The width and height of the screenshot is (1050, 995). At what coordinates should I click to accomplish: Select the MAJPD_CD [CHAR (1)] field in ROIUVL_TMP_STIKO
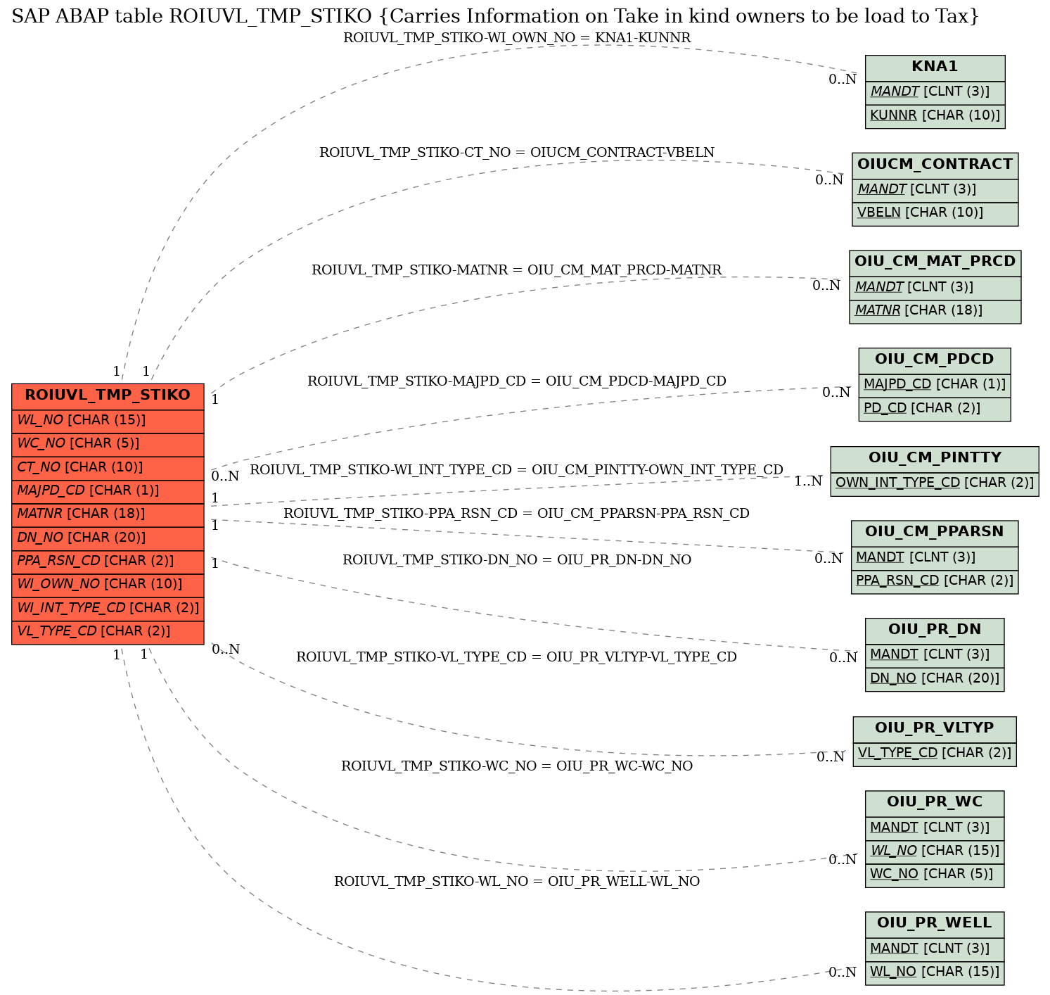click(108, 490)
